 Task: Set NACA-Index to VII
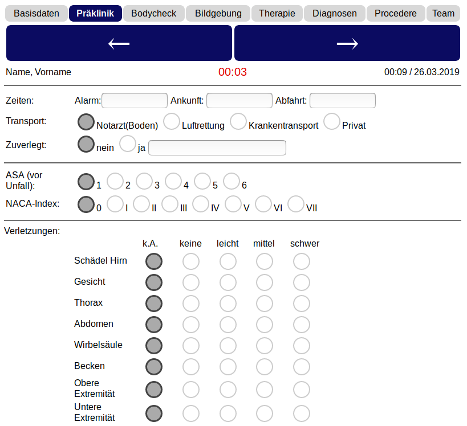[x=296, y=204]
